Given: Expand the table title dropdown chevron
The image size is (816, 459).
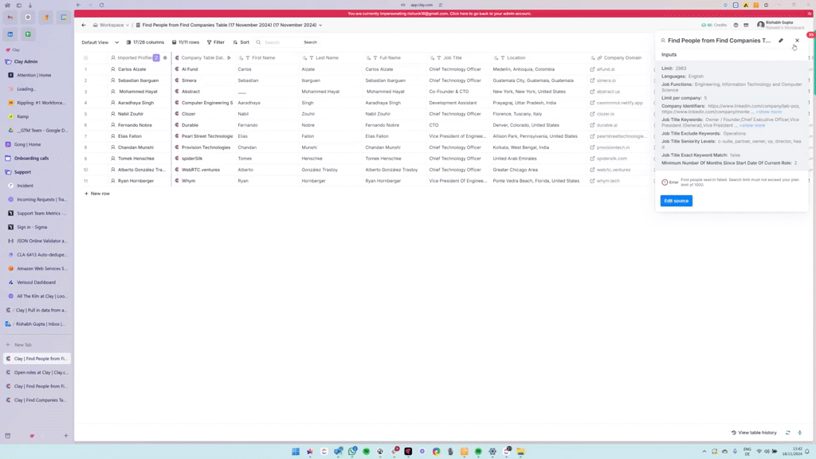Looking at the screenshot, I should pos(320,25).
